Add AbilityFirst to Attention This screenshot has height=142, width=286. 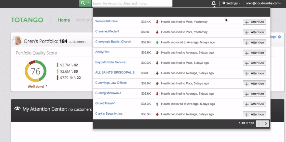(x=254, y=53)
